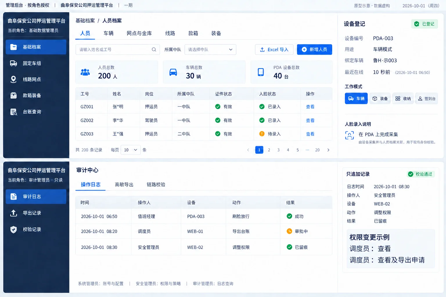Click the 基础档案 breadcrumb
Screen dimensions: 446x297
[85, 21]
